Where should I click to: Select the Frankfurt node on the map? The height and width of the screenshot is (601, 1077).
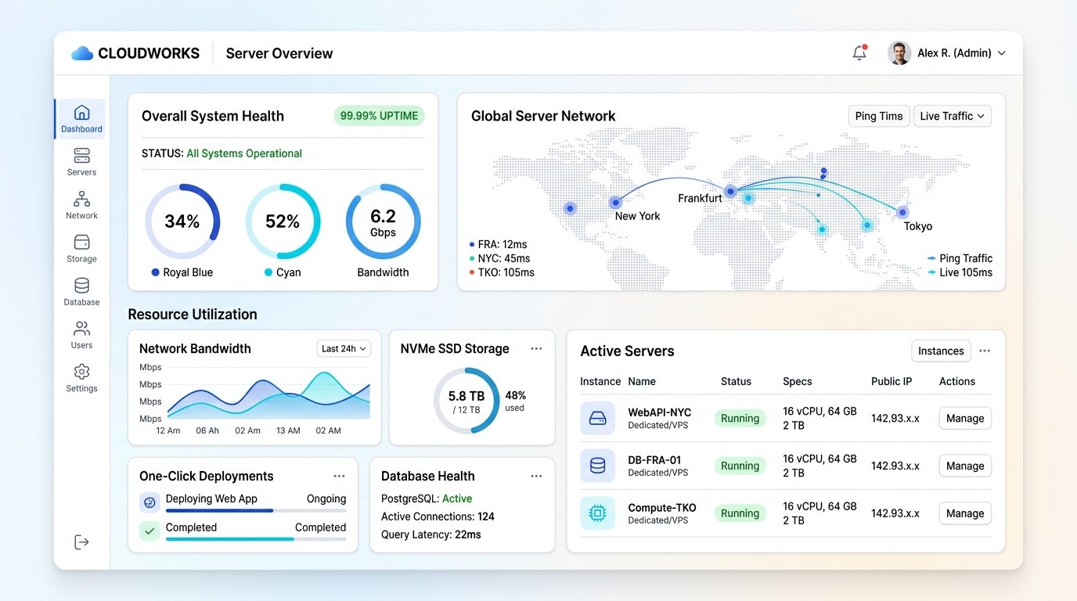pyautogui.click(x=730, y=191)
